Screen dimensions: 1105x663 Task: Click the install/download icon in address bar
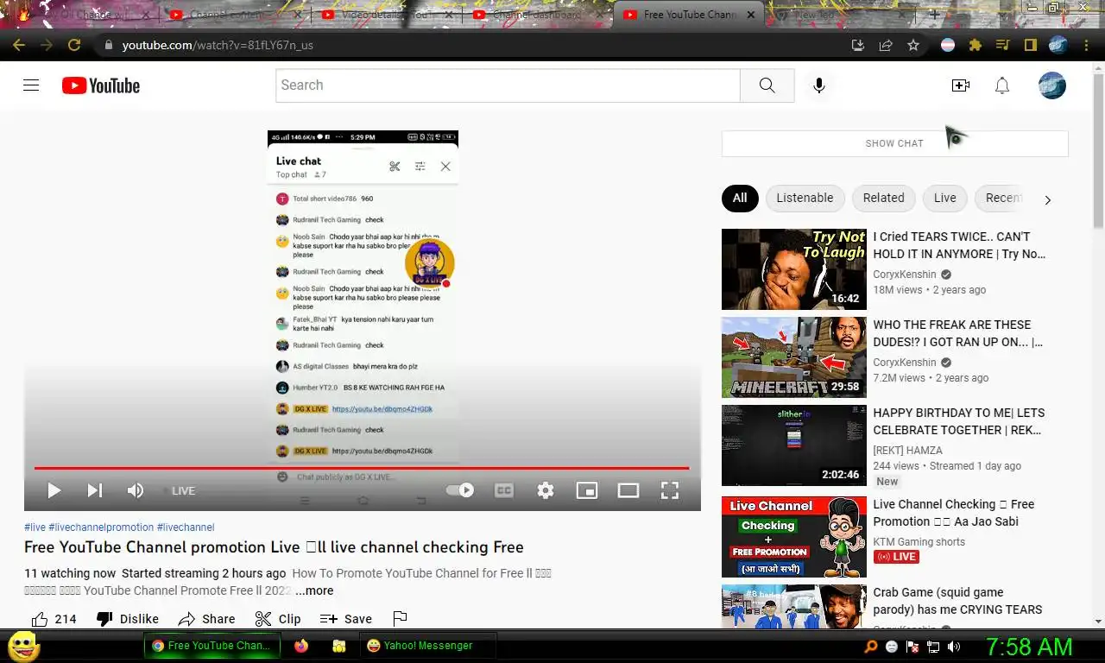tap(858, 45)
